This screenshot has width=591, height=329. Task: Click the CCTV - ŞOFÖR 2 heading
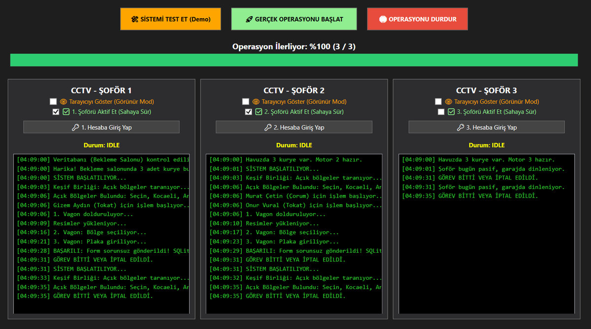[x=294, y=91]
